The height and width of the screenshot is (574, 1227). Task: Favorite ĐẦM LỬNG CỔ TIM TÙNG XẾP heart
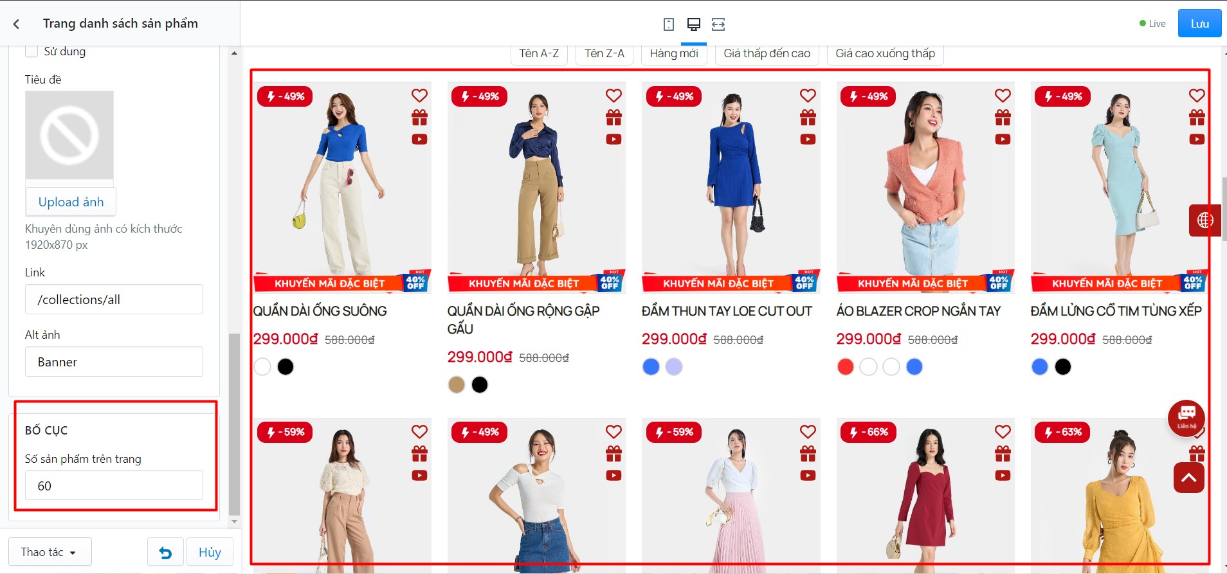click(1197, 96)
